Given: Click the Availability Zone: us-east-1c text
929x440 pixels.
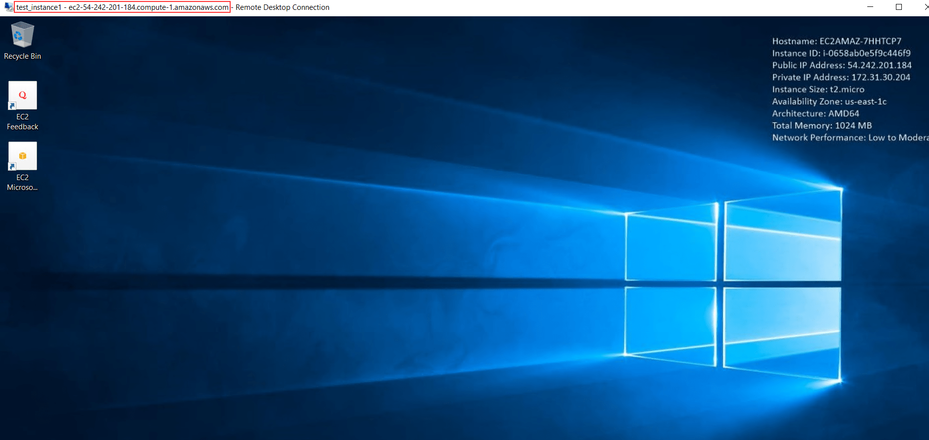Looking at the screenshot, I should click(829, 101).
